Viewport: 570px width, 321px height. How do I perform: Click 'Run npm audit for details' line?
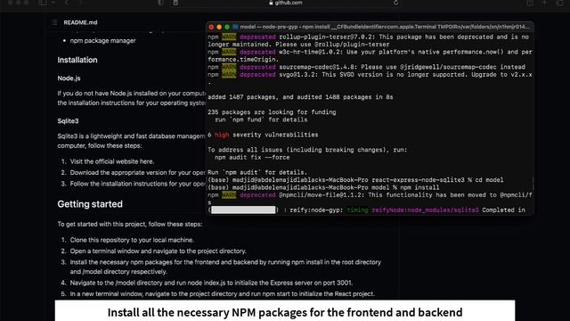tap(257, 172)
